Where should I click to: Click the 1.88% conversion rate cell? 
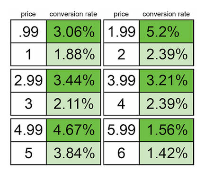(x=73, y=54)
